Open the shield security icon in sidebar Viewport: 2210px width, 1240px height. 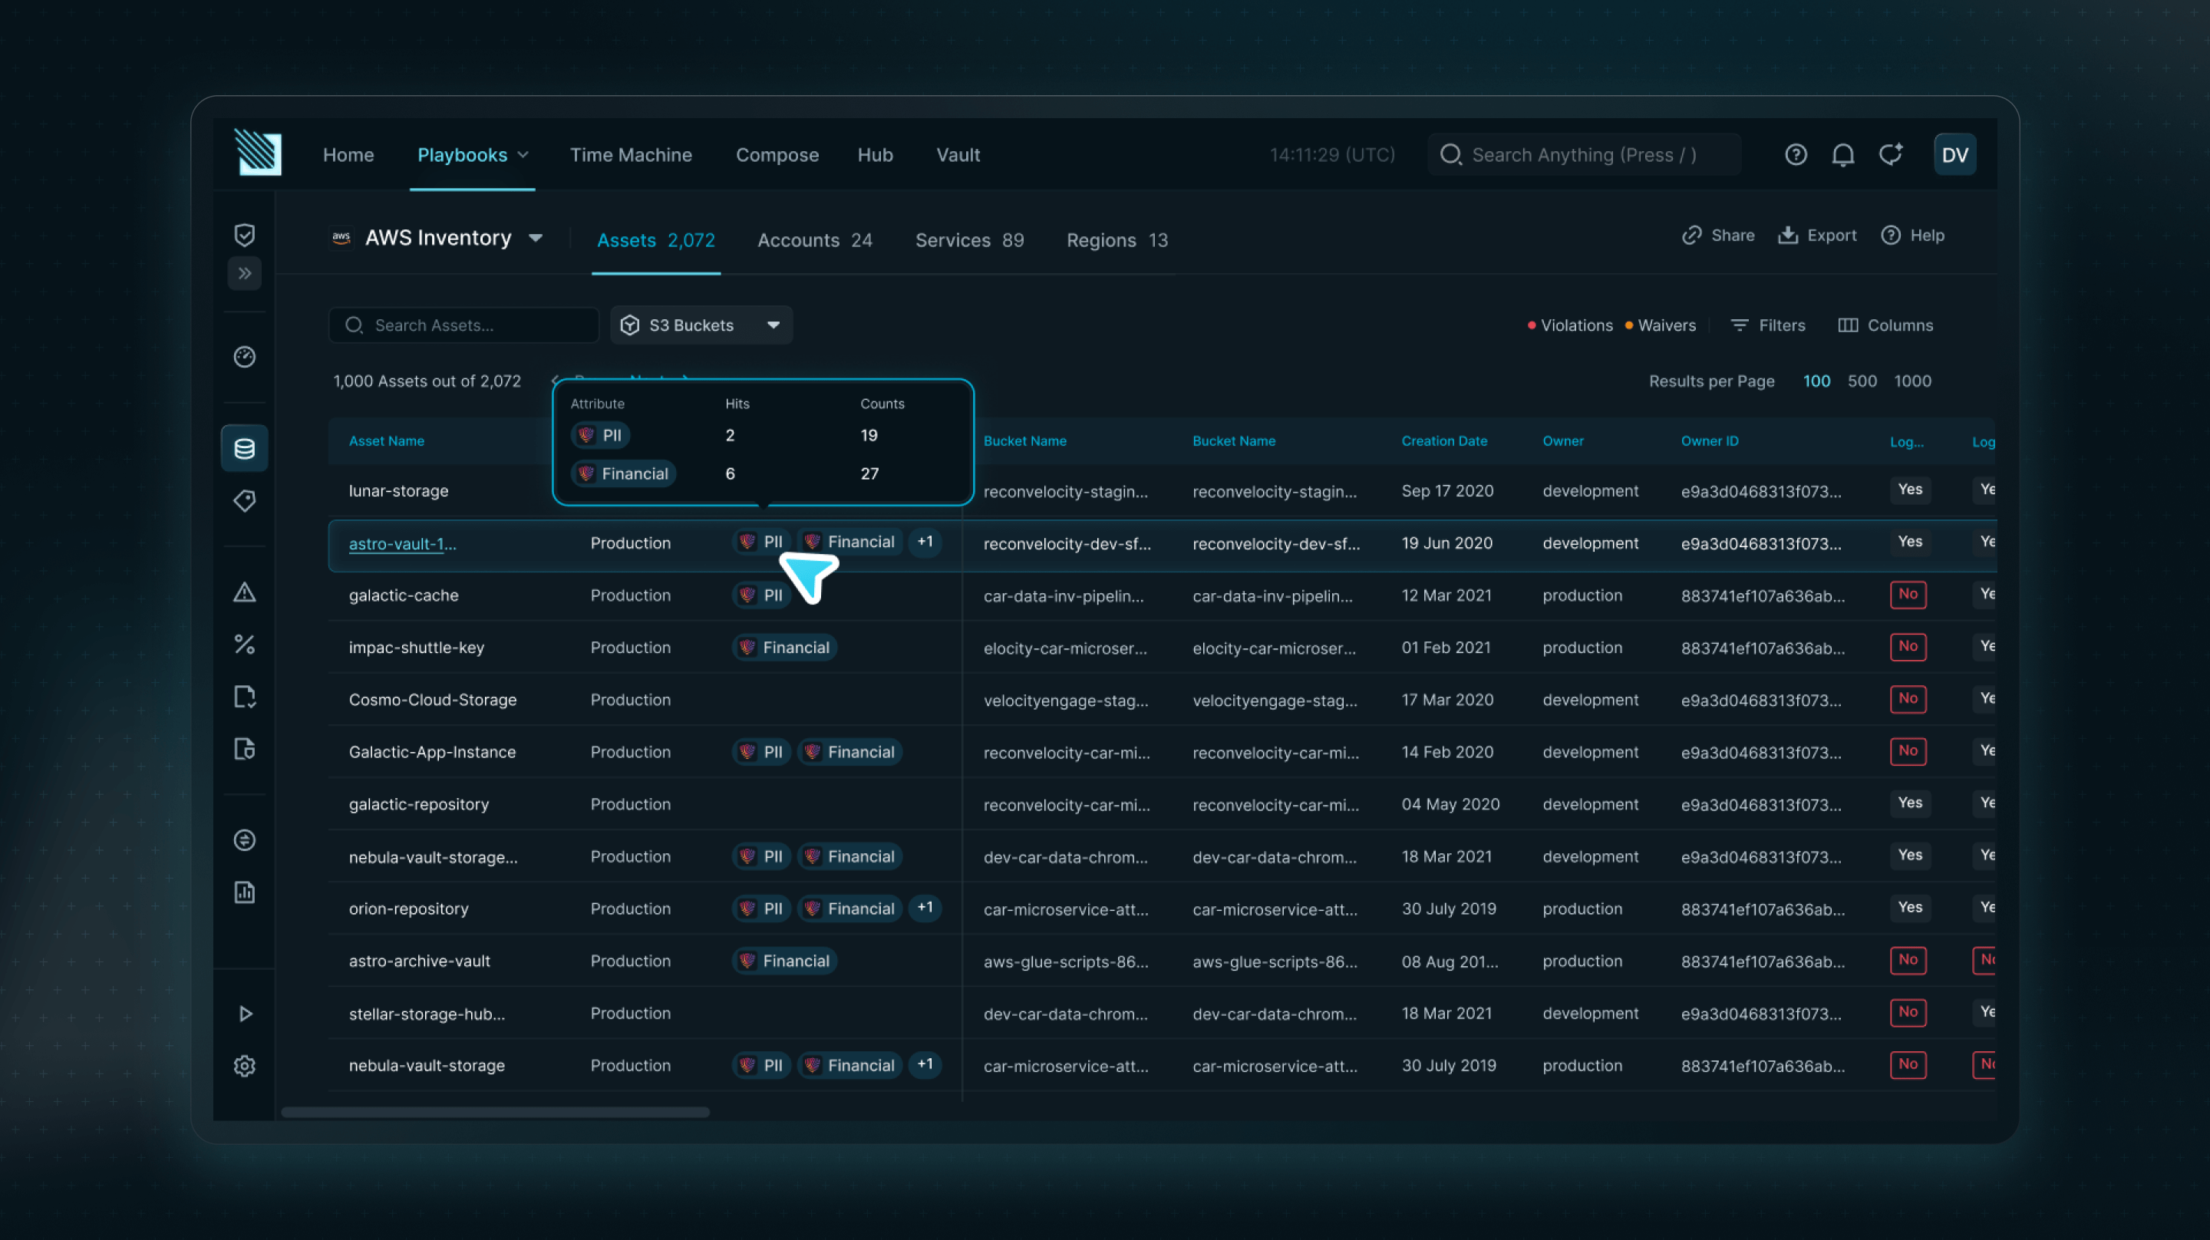tap(245, 234)
